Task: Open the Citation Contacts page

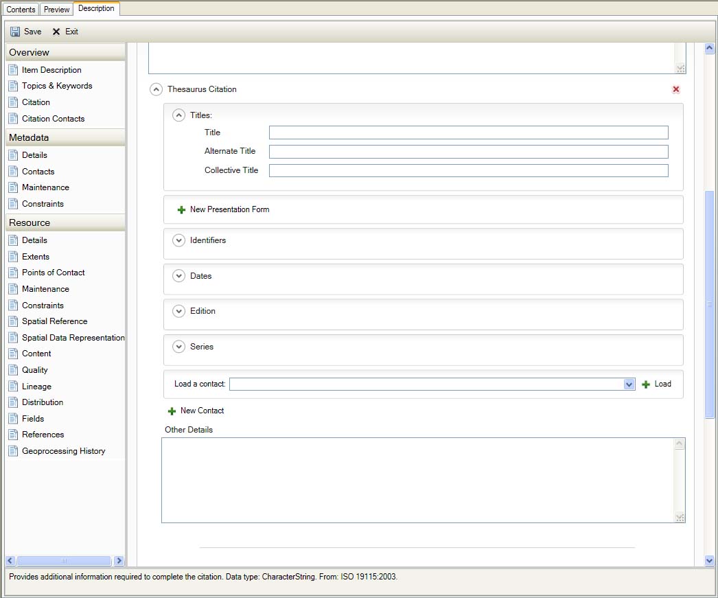Action: [x=53, y=119]
